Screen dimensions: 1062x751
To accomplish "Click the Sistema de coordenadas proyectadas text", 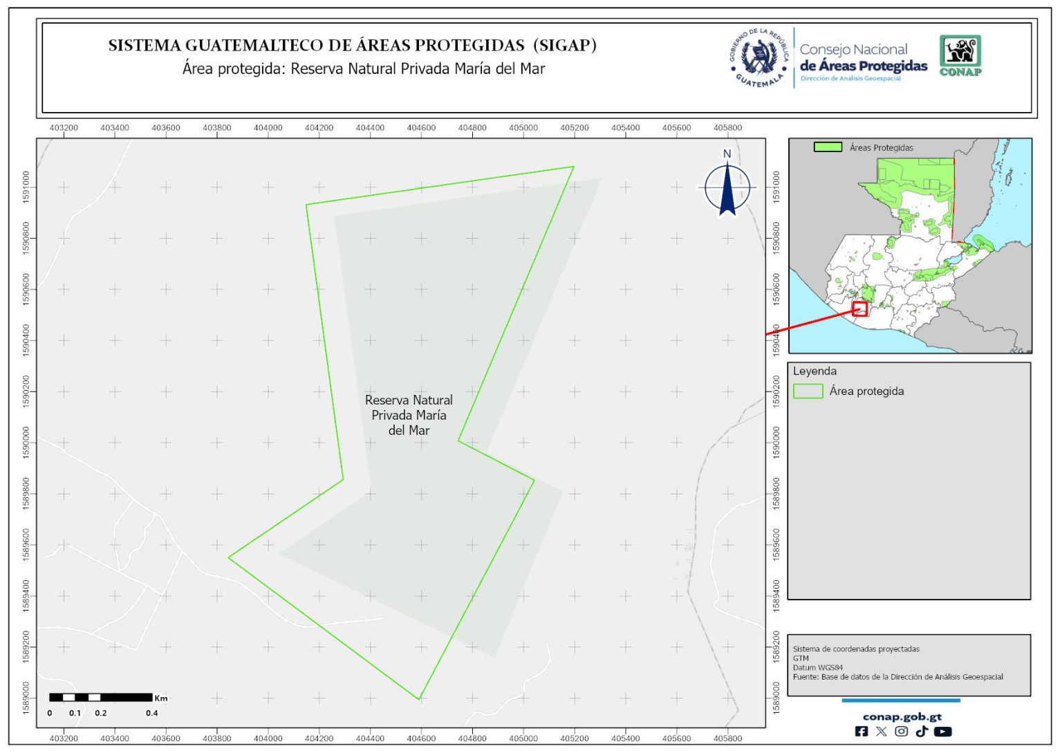I will point(856,649).
